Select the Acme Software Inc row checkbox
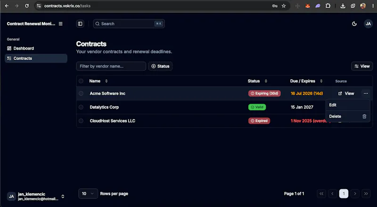 click(x=81, y=93)
